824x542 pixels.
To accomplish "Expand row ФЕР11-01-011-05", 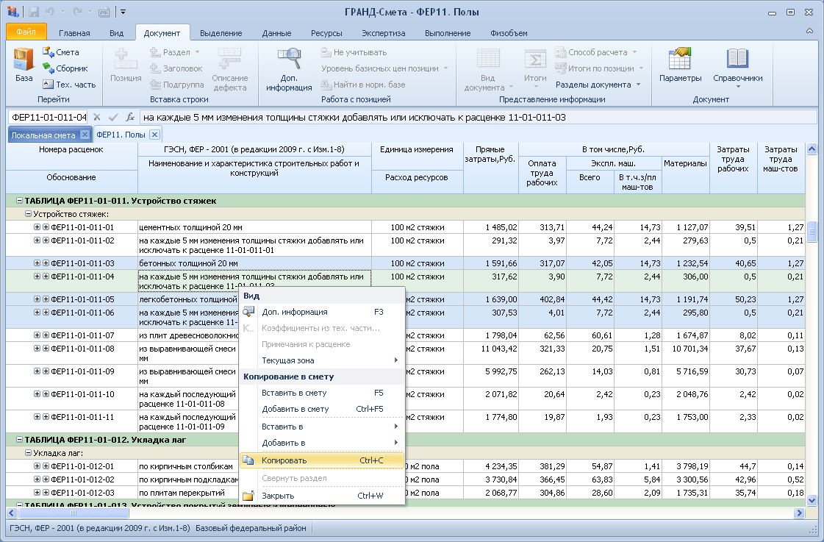I will click(37, 299).
